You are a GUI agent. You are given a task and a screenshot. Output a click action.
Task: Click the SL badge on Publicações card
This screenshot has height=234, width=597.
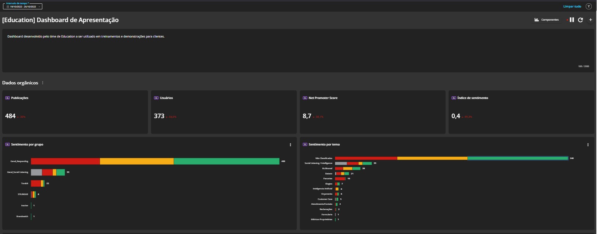click(x=7, y=98)
